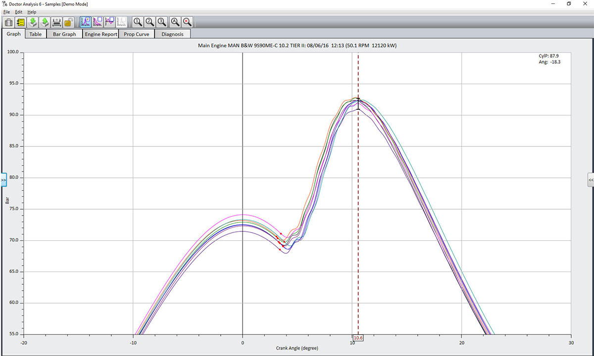Open the yellow sample list icon
The width and height of the screenshot is (594, 356).
pyautogui.click(x=20, y=22)
